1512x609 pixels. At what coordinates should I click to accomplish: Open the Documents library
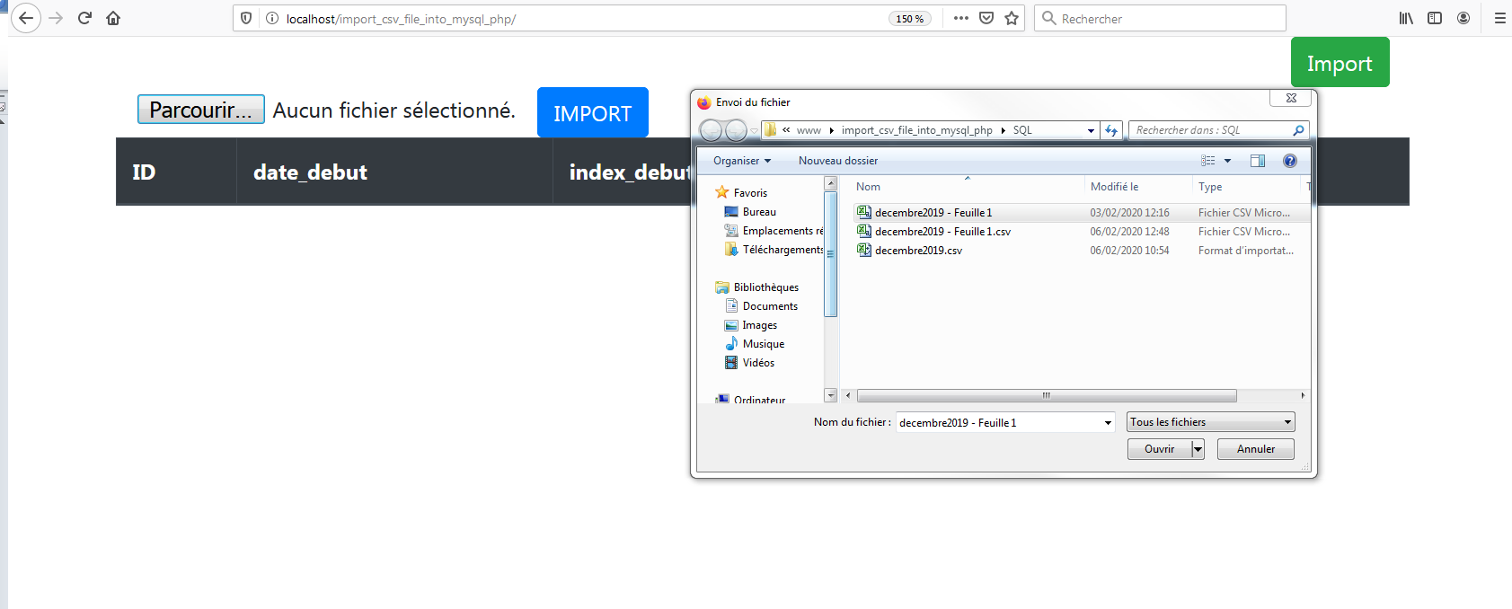click(769, 306)
